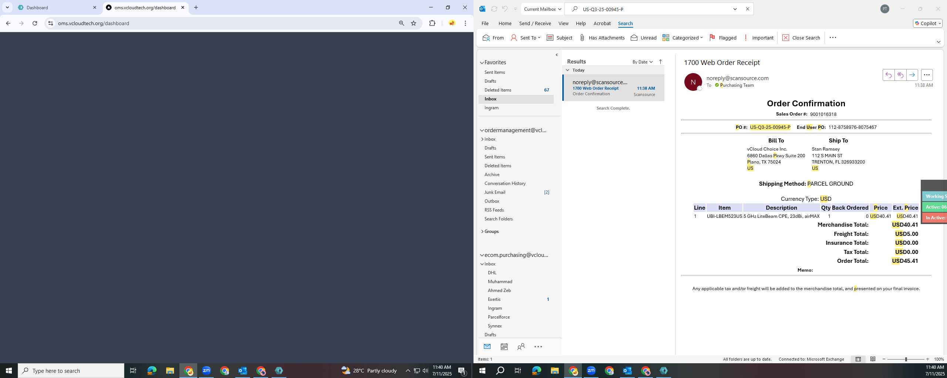Reply all to the email
Image resolution: width=947 pixels, height=378 pixels.
(900, 75)
